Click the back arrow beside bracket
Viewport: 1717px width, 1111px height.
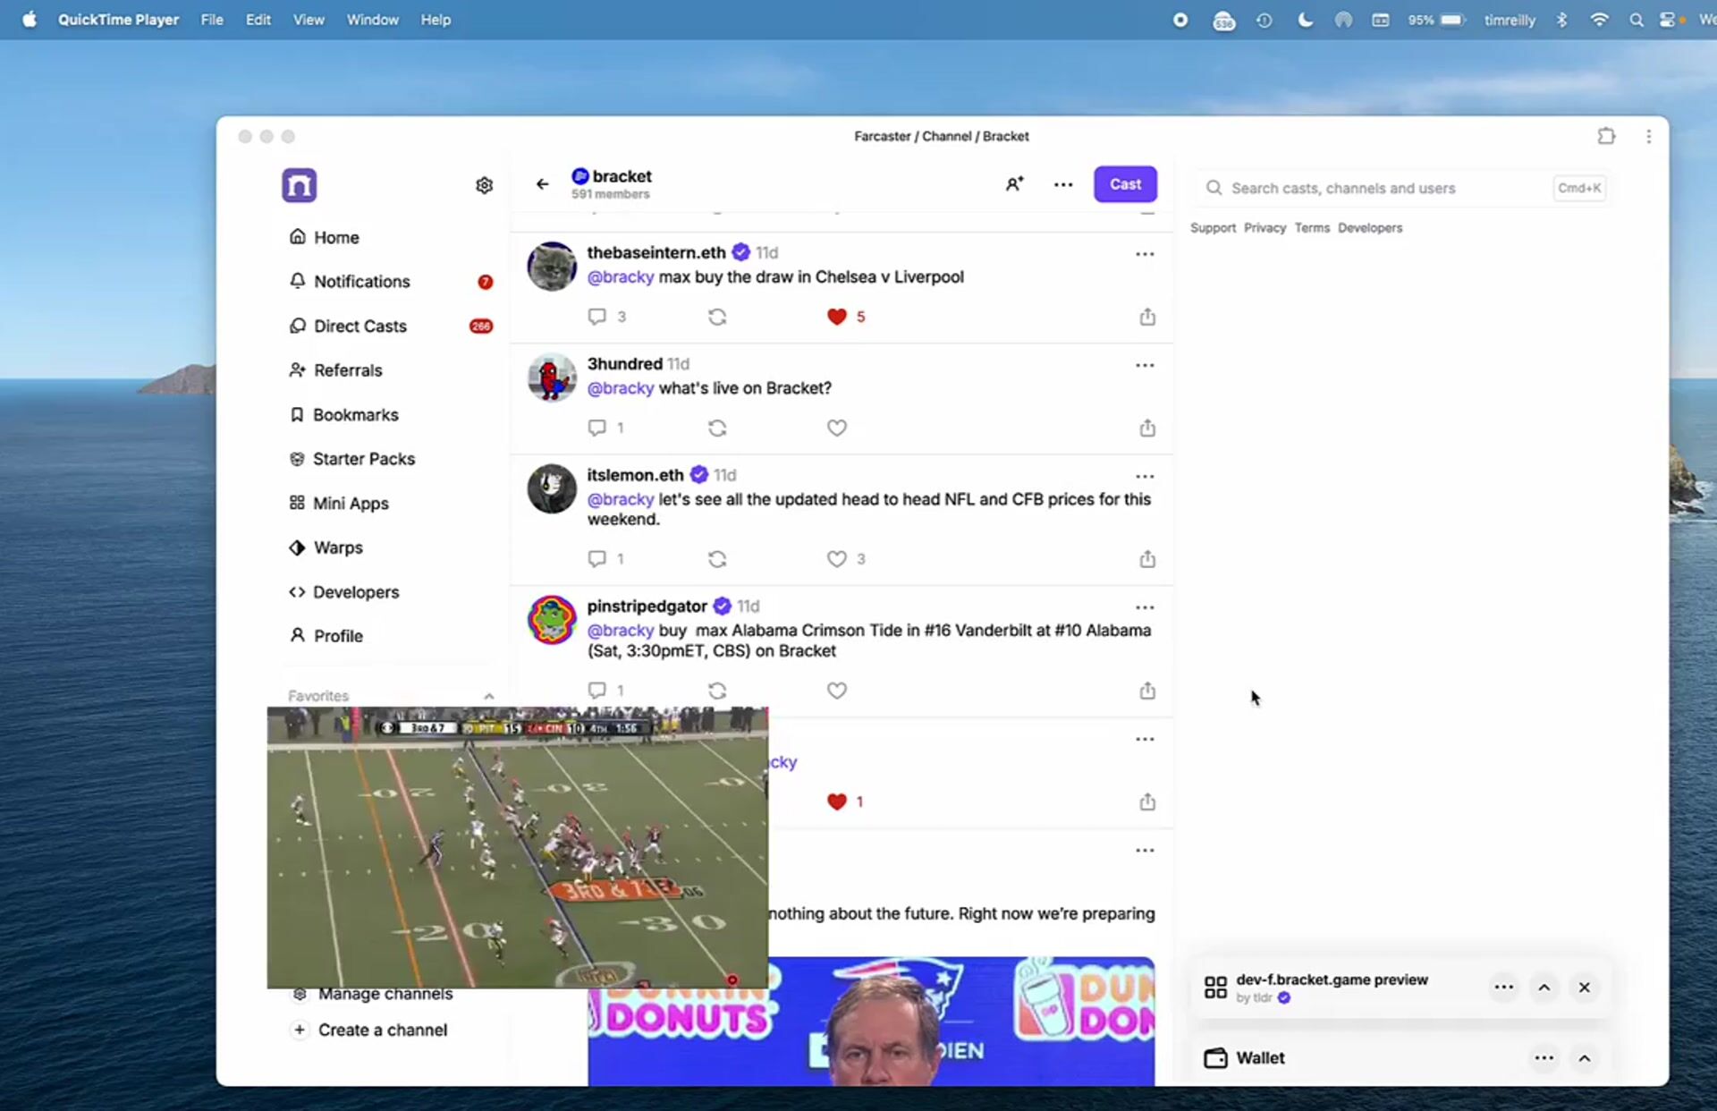point(542,184)
